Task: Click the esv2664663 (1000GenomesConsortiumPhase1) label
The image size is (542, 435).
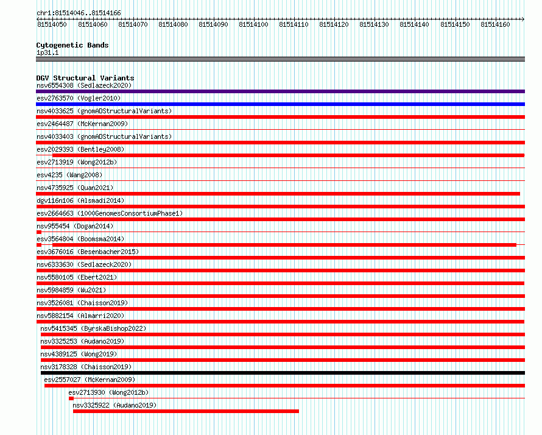Action: point(110,213)
